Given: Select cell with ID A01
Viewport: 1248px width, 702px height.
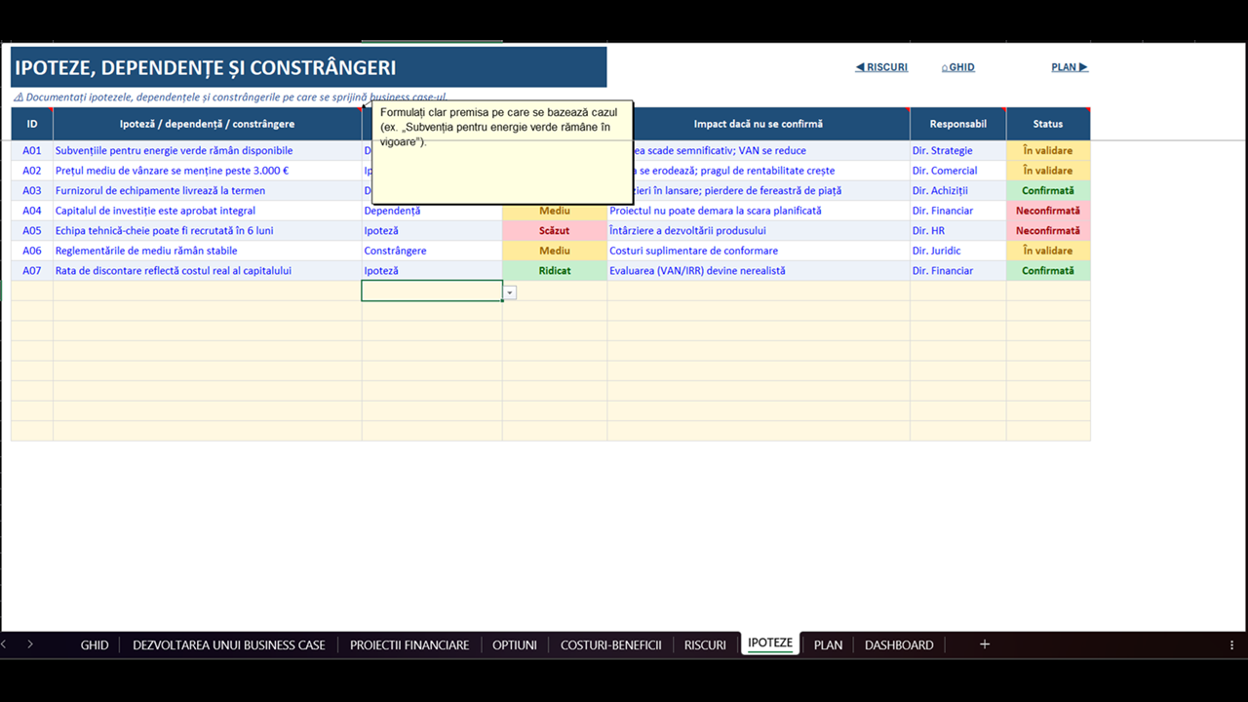Looking at the screenshot, I should click(x=32, y=151).
